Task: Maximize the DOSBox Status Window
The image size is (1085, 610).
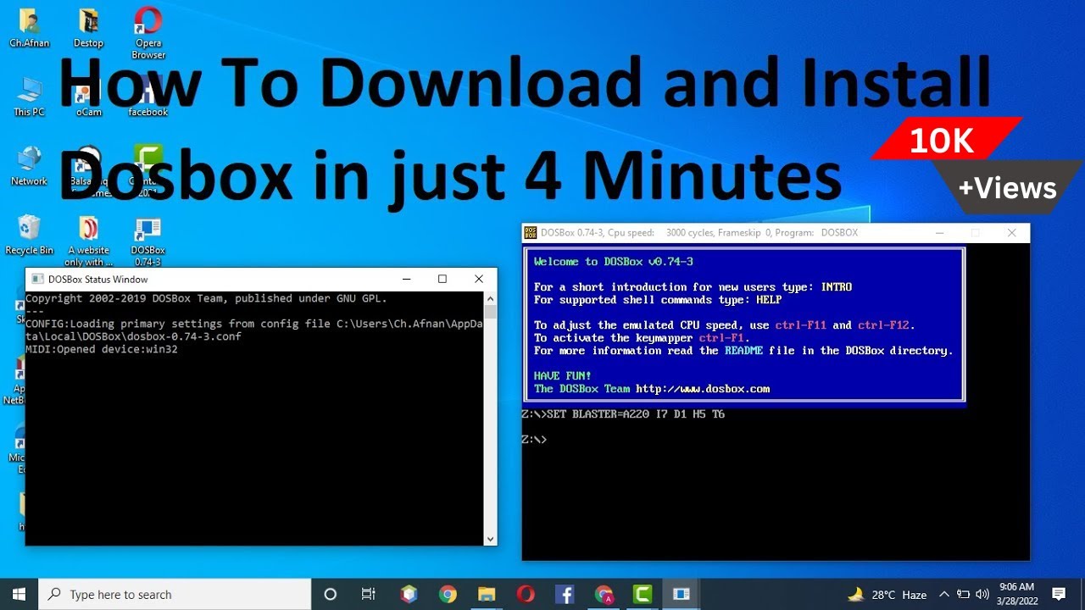Action: [442, 279]
